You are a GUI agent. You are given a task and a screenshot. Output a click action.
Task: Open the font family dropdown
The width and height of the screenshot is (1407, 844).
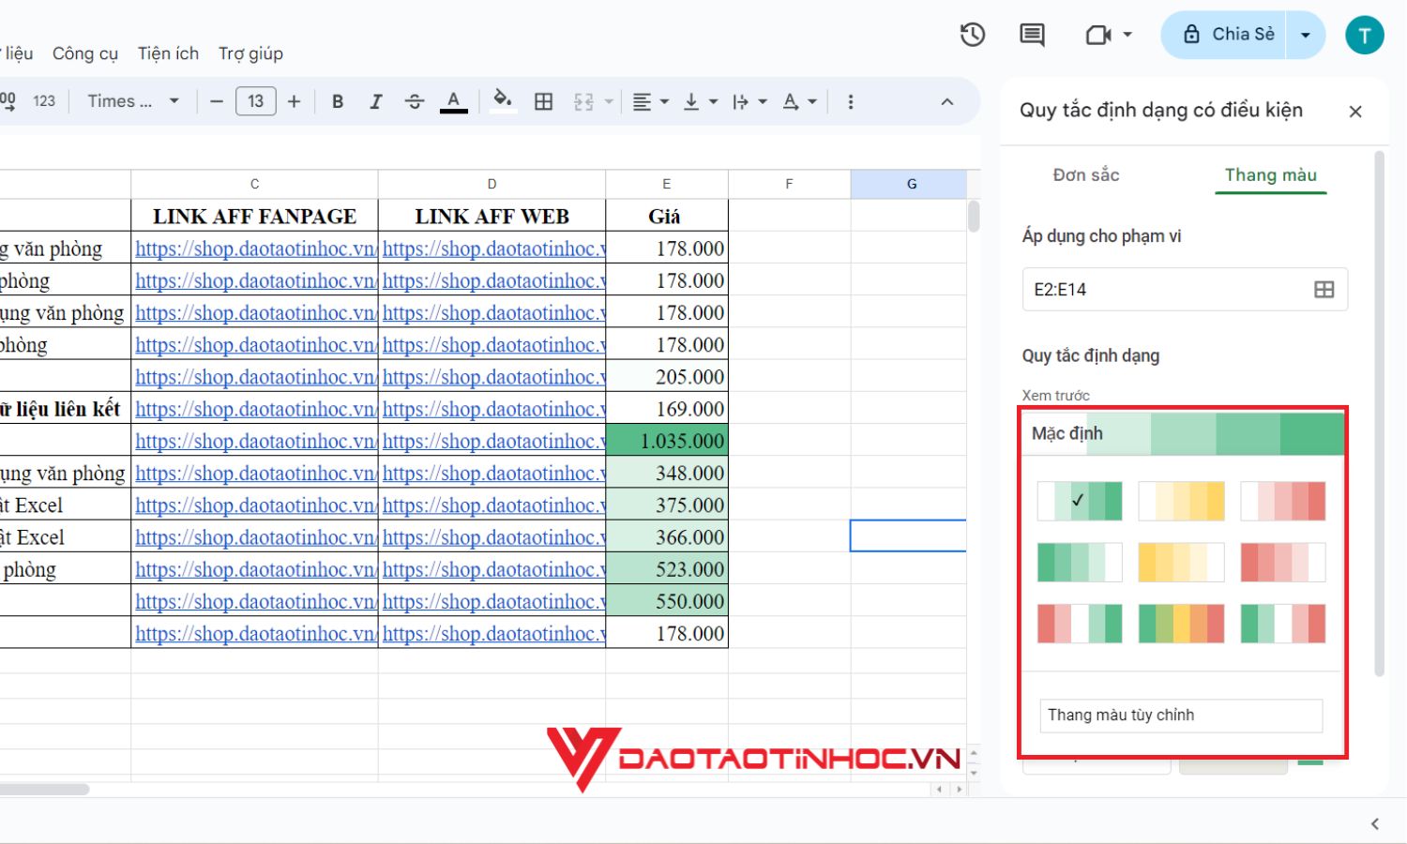[131, 100]
